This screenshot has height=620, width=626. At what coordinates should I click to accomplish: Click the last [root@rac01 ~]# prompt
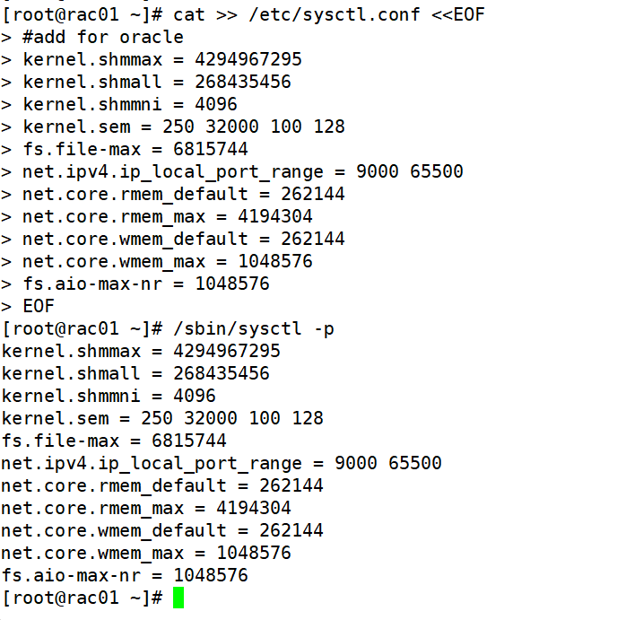(82, 598)
